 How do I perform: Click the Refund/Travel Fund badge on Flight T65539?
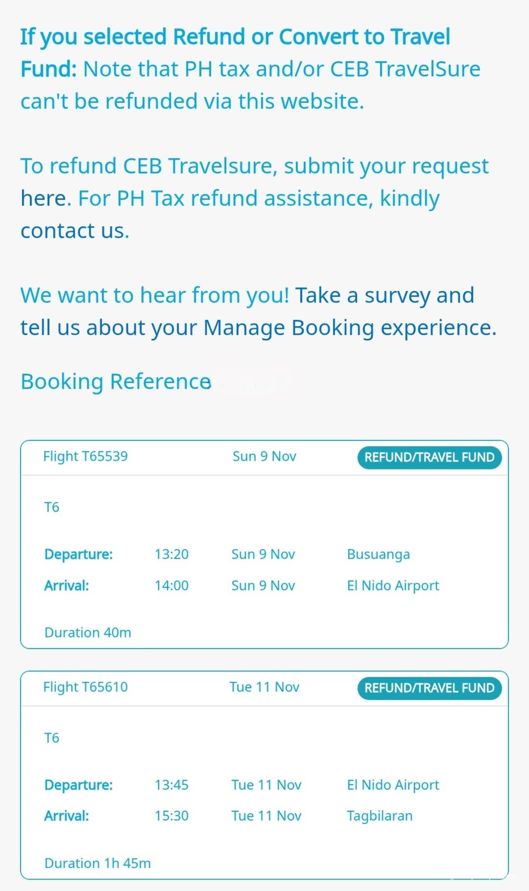coord(429,457)
